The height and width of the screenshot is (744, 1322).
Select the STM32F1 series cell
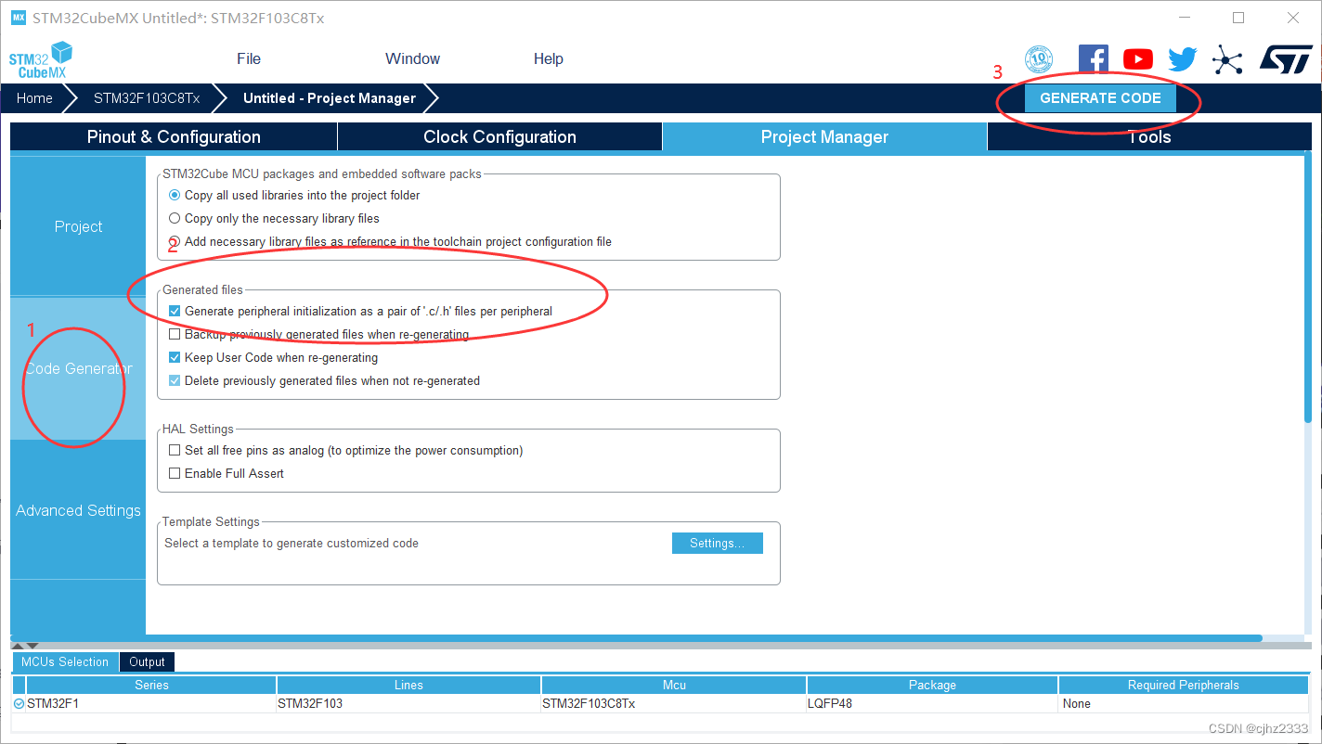pos(151,704)
